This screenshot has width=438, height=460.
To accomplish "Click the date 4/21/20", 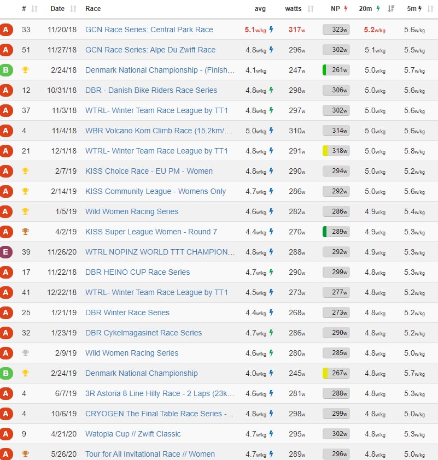I will pyautogui.click(x=63, y=434).
